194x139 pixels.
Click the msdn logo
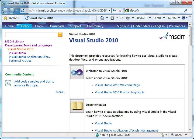point(171,36)
